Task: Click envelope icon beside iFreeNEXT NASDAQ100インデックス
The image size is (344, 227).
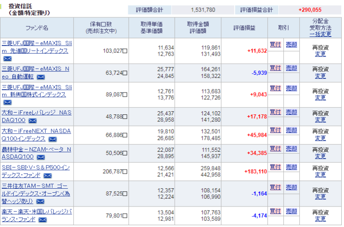Action: click(x=52, y=139)
